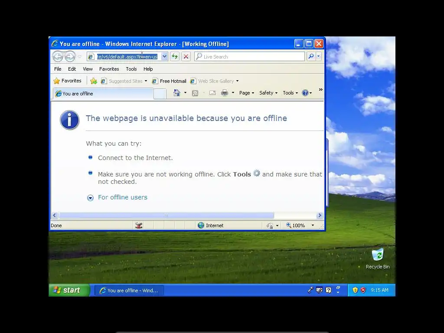
Task: Click Protected Mode lock icon in status bar
Action: click(x=270, y=225)
